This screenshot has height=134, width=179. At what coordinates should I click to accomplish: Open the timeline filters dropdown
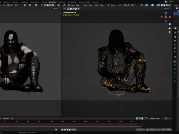pos(146,118)
